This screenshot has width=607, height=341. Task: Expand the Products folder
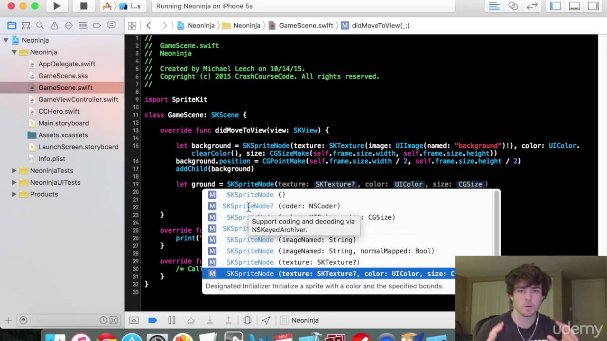click(x=14, y=194)
